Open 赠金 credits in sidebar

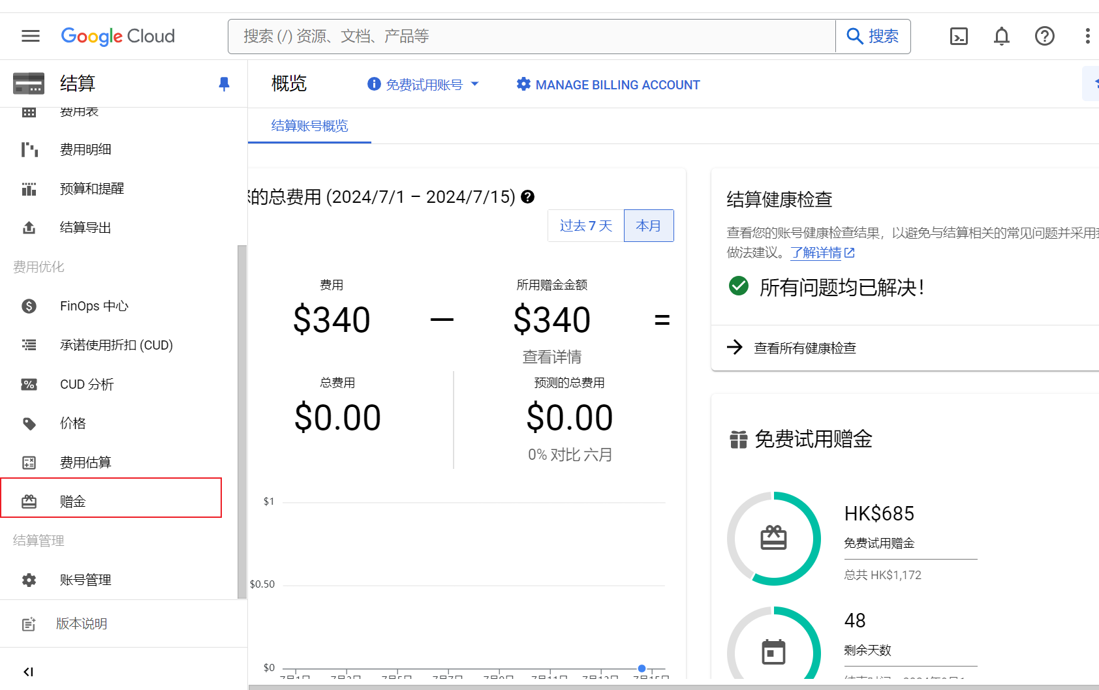(x=111, y=501)
